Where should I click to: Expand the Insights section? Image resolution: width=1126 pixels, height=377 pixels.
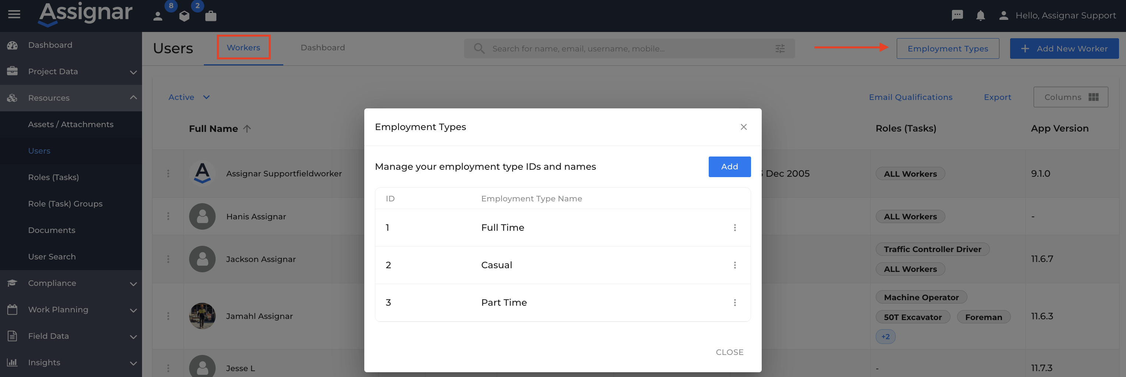[x=133, y=363]
